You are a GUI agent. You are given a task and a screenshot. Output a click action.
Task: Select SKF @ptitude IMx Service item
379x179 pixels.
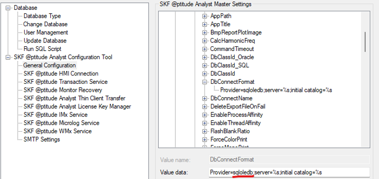(x=56, y=115)
